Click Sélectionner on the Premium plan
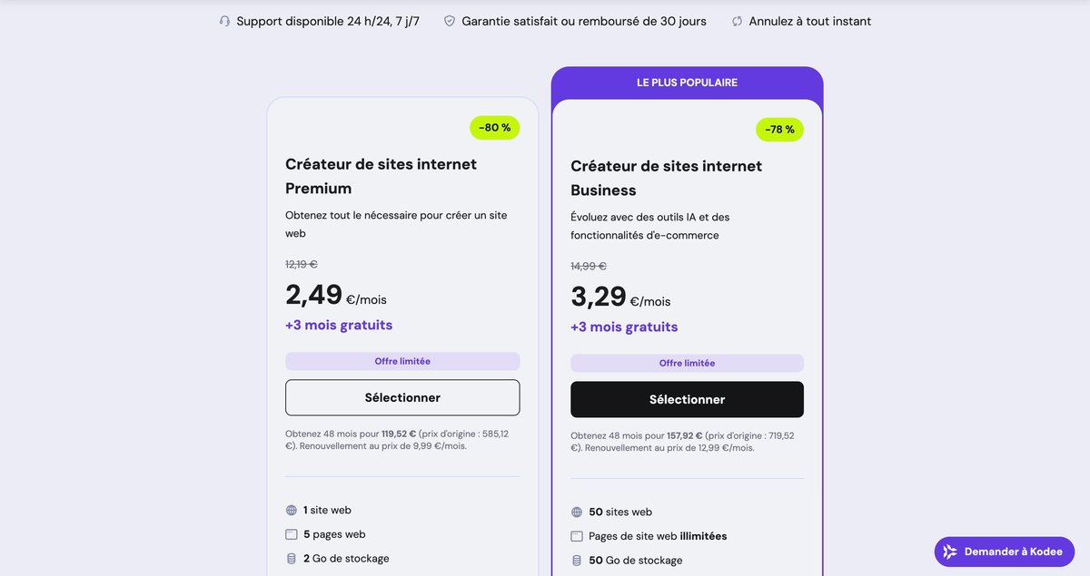The width and height of the screenshot is (1090, 576). 402,396
